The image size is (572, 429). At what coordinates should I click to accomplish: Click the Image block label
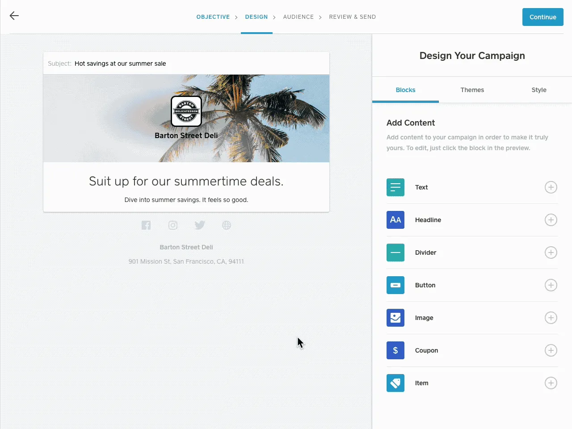pyautogui.click(x=424, y=318)
